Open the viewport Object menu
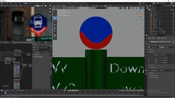Image resolution: width=175 pixels, height=98 pixels. coord(77,8)
